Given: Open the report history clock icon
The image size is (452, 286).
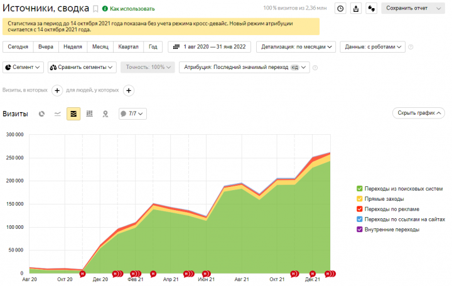Looking at the screenshot, I should tap(340, 8).
